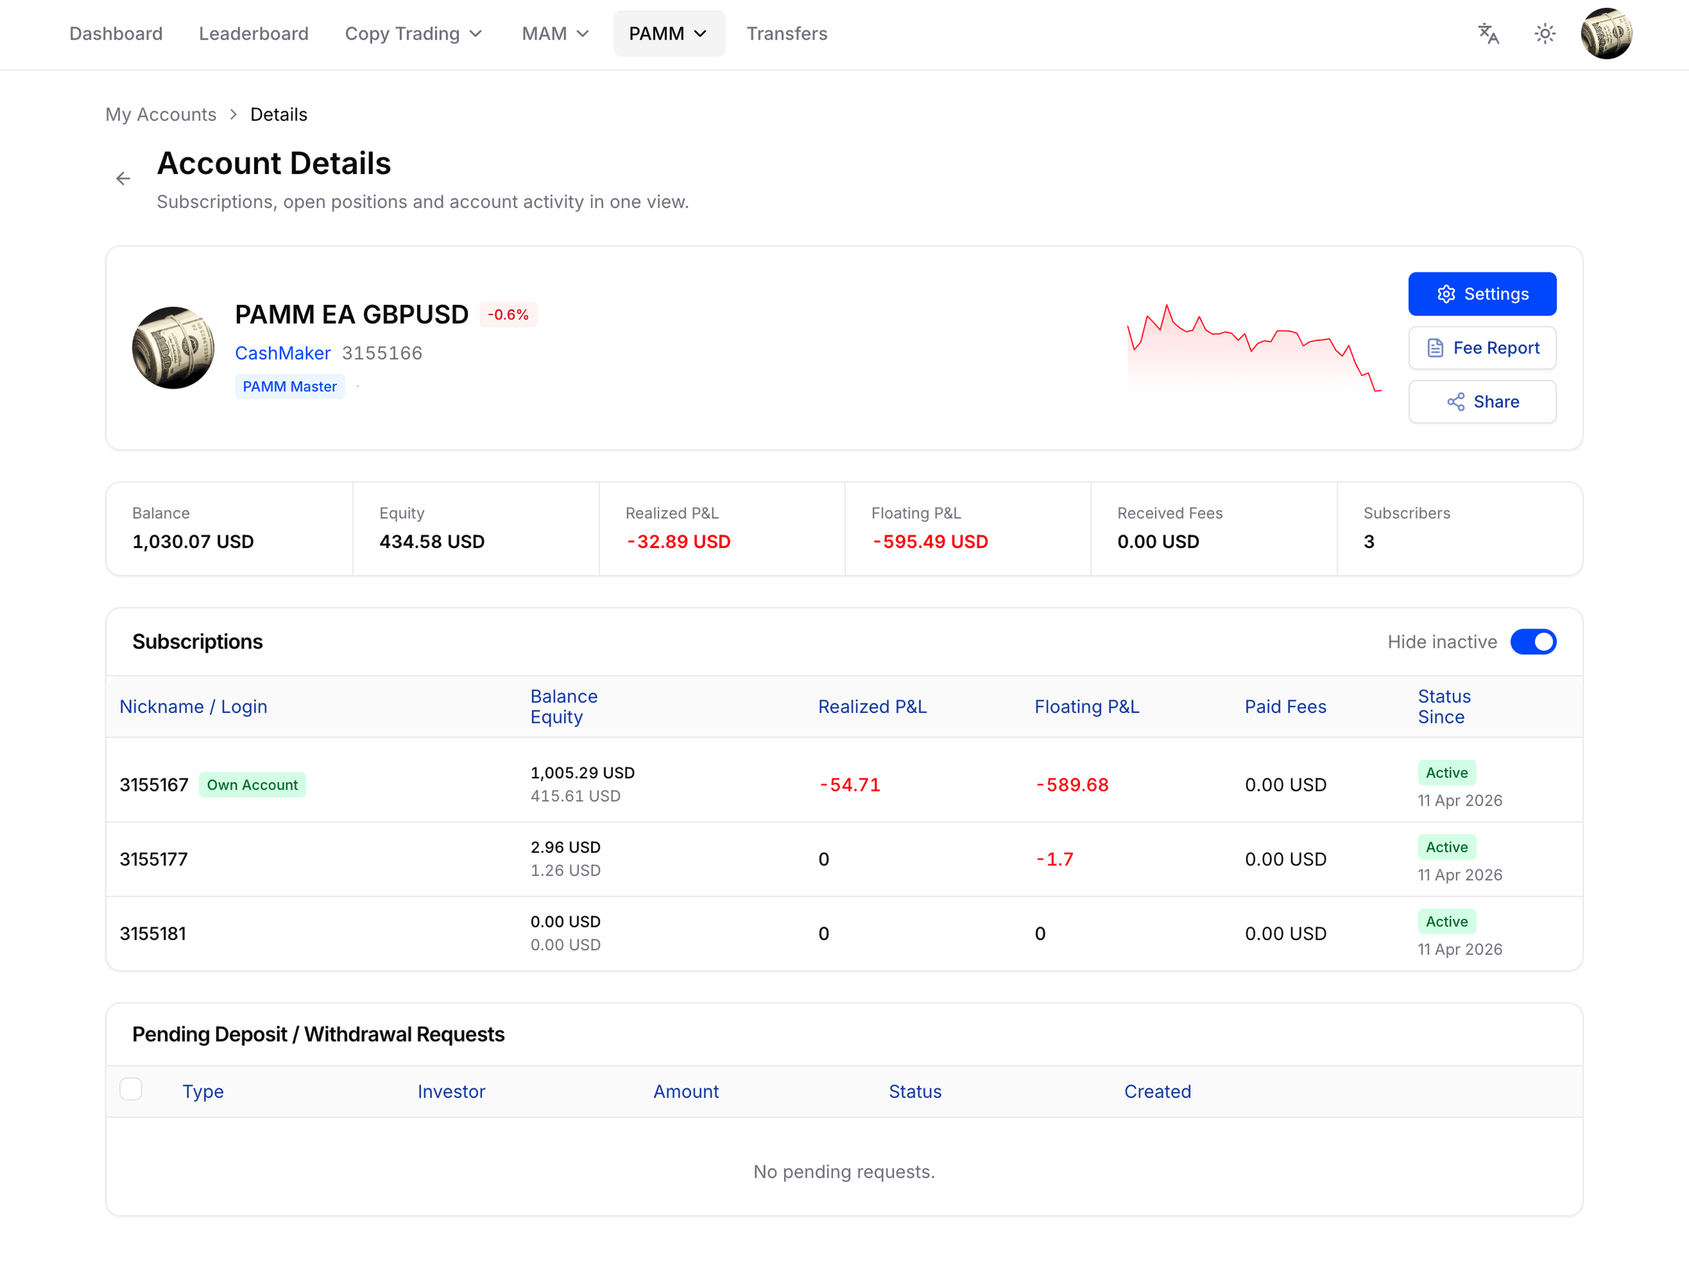
Task: Sort by Nickname / Login column
Action: (x=194, y=707)
